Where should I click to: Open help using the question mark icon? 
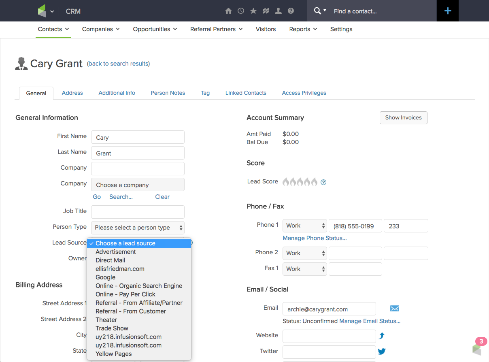291,11
